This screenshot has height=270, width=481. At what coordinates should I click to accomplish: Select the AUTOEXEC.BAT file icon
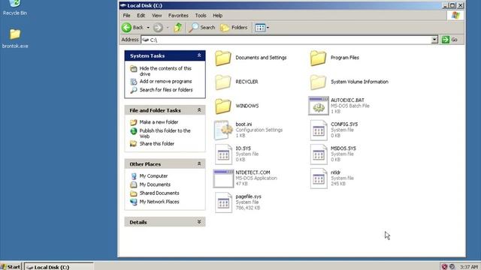click(319, 106)
